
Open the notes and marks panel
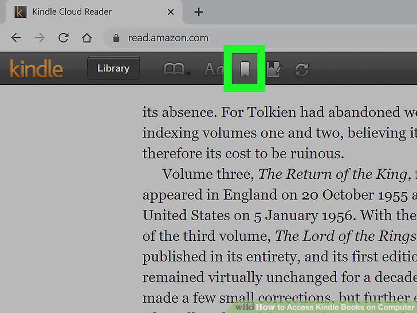coord(273,69)
